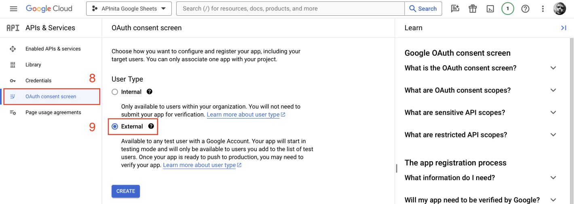
Task: Click the Search button
Action: click(x=423, y=8)
